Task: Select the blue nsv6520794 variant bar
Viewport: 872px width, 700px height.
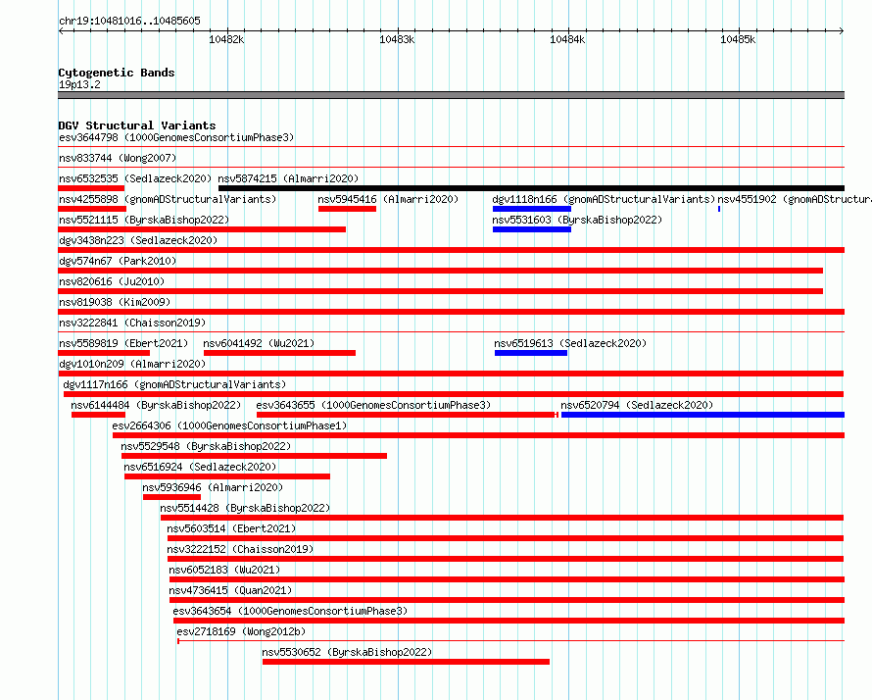Action: pos(702,415)
